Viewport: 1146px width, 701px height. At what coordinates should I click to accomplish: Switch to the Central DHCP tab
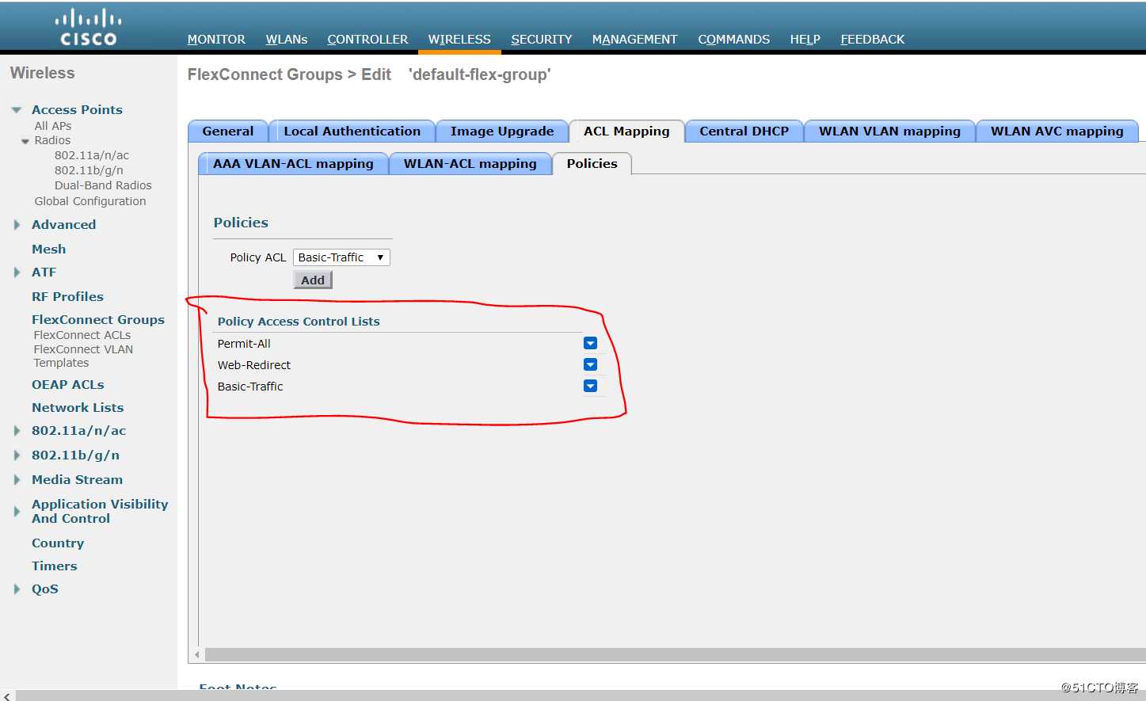click(x=744, y=131)
